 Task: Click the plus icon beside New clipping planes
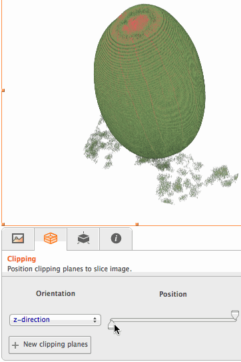click(x=15, y=345)
